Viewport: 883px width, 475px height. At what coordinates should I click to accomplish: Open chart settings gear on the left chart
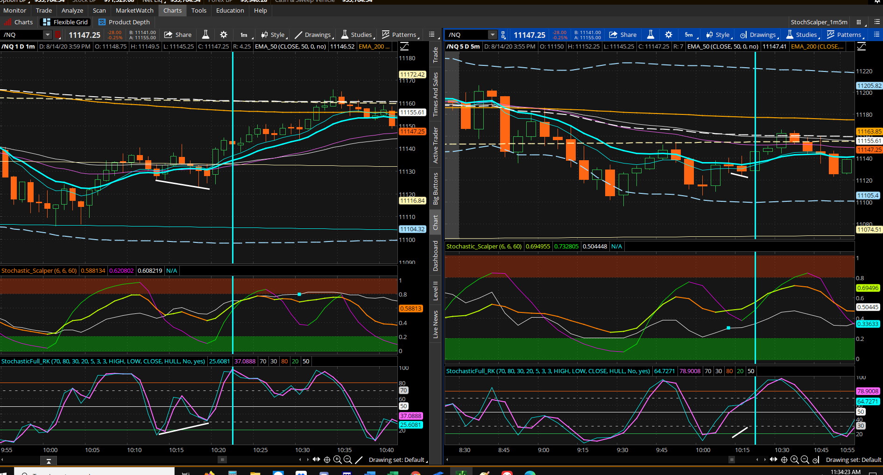click(224, 35)
